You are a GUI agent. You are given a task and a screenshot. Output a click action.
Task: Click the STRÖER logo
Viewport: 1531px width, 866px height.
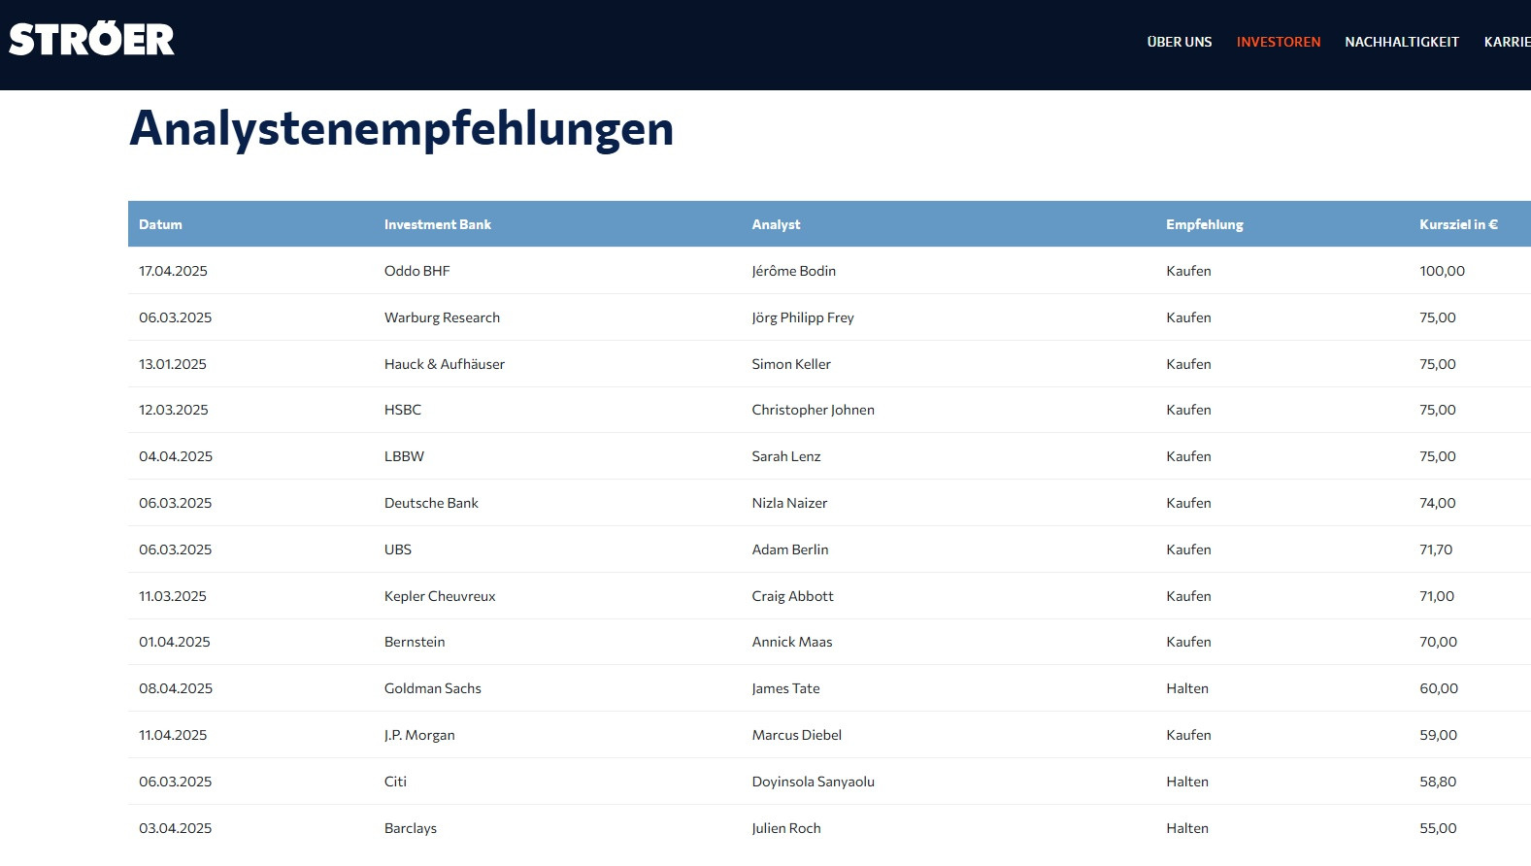(91, 40)
